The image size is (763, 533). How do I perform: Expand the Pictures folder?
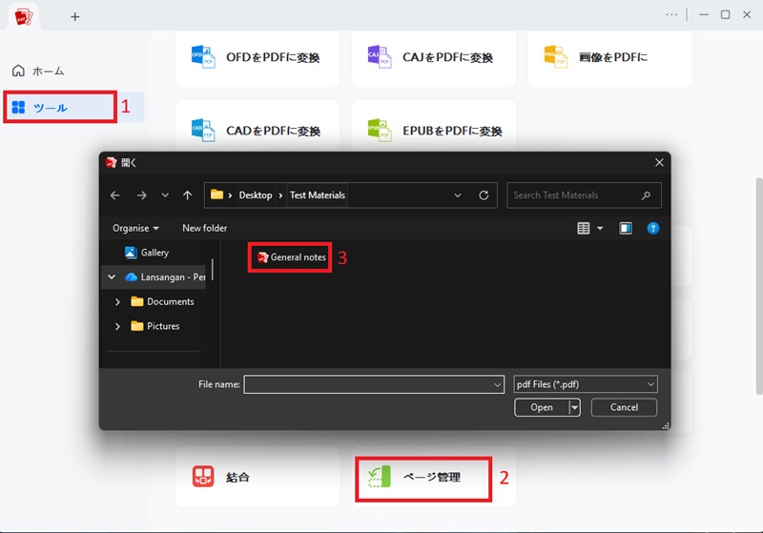pyautogui.click(x=117, y=326)
